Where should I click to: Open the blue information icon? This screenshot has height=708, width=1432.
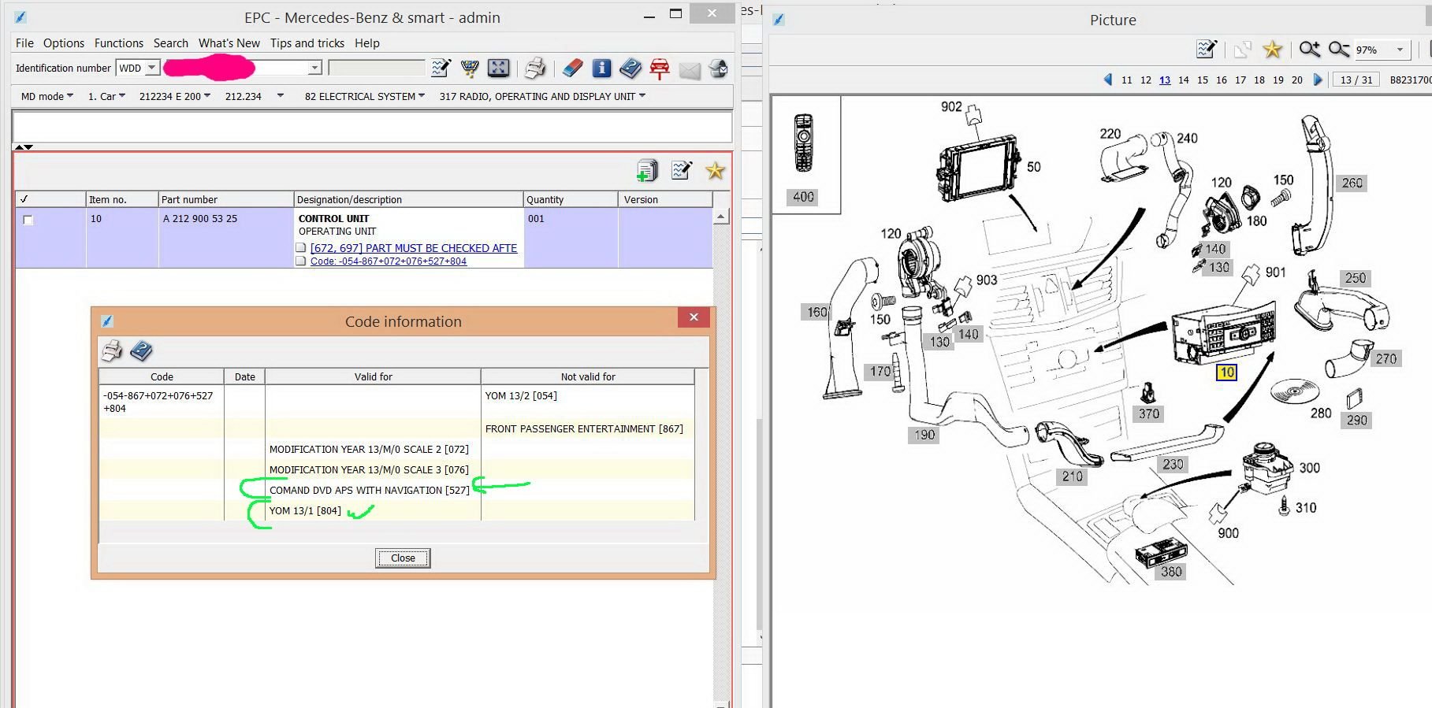coord(601,69)
